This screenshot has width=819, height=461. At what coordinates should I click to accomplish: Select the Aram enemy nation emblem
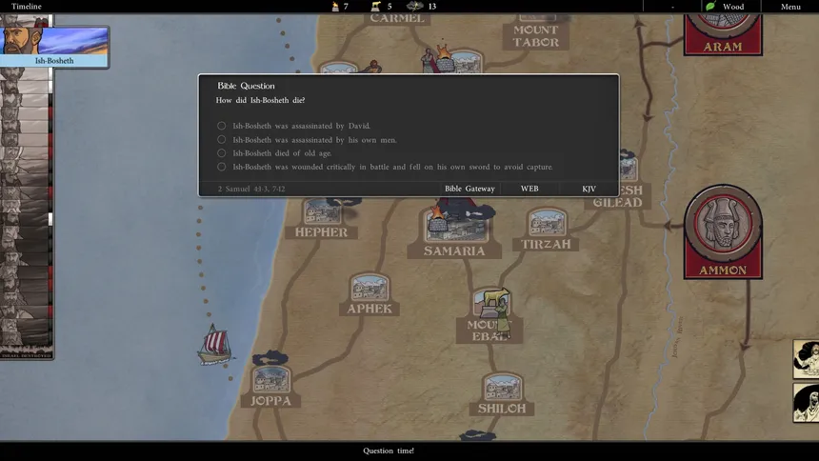point(724,34)
